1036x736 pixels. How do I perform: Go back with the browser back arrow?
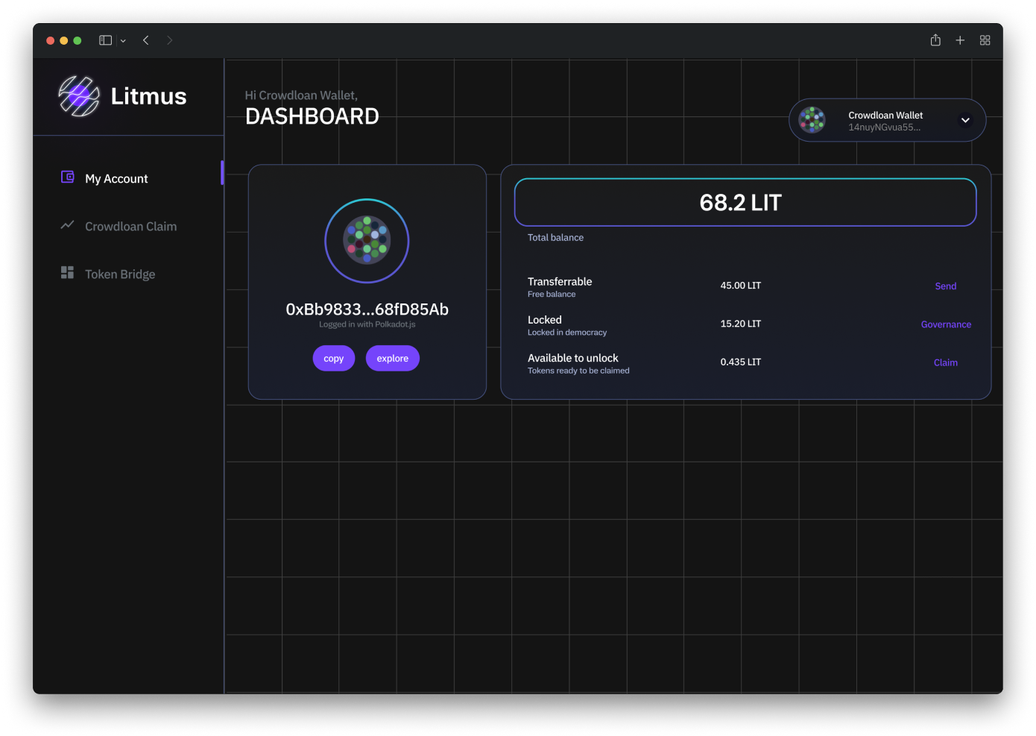(x=146, y=40)
